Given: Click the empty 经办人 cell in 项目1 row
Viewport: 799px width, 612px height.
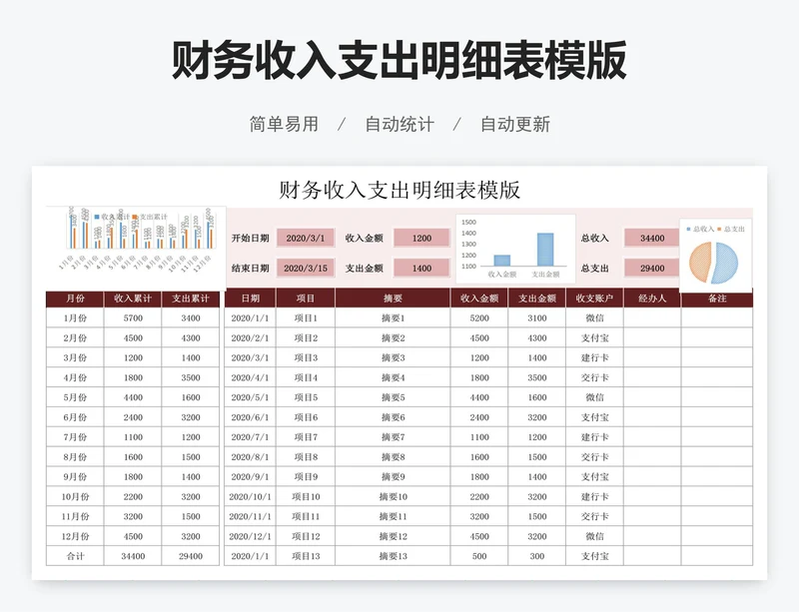Looking at the screenshot, I should (x=652, y=317).
